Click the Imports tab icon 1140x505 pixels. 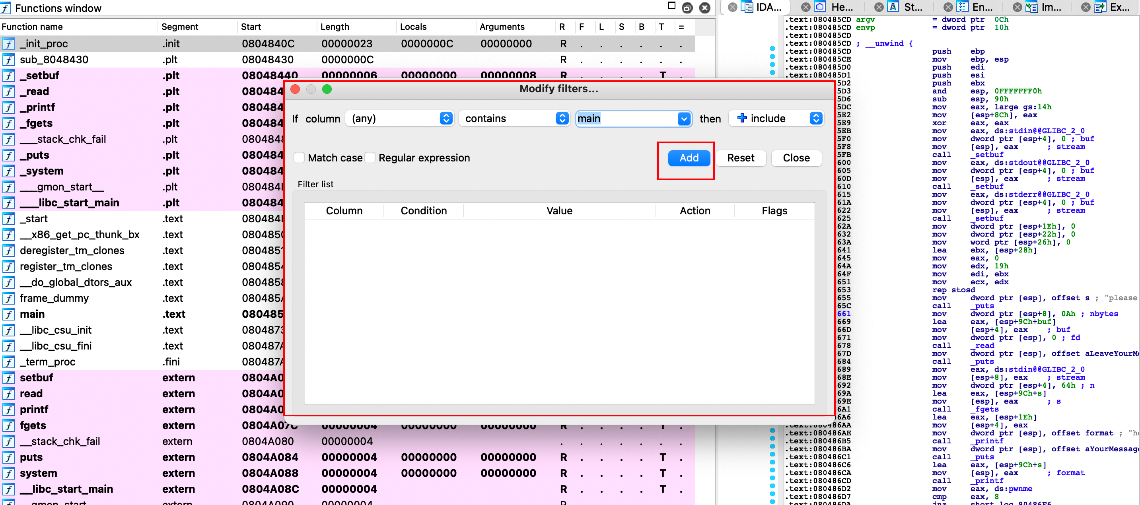(1031, 7)
